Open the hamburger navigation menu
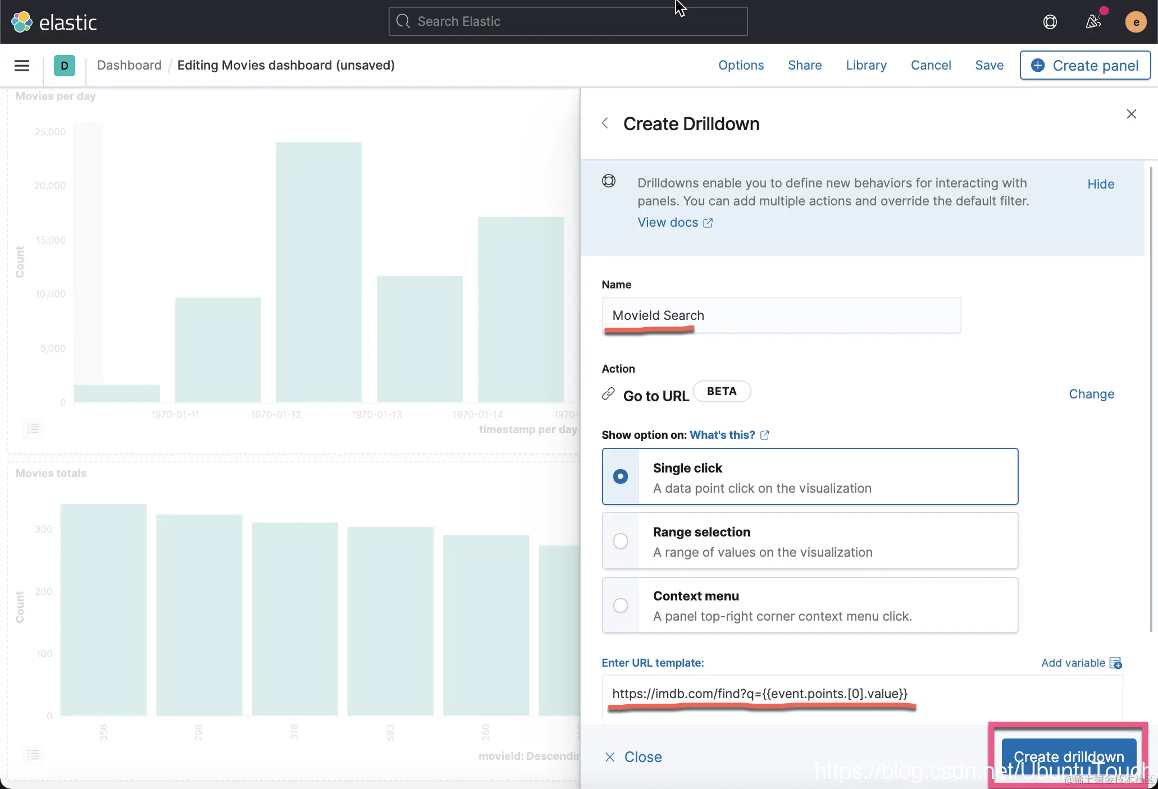The image size is (1158, 789). point(22,66)
